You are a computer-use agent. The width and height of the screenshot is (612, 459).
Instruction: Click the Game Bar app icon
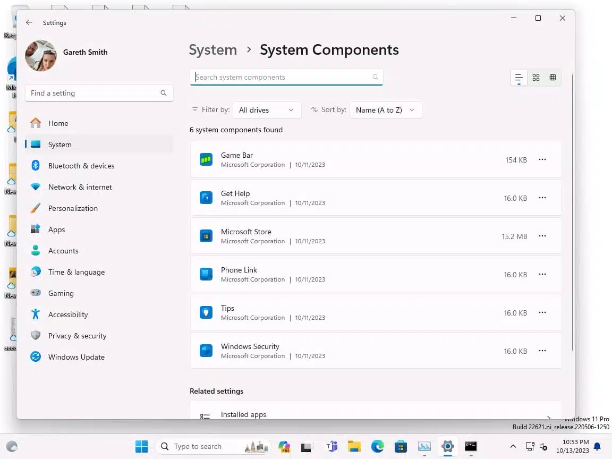tap(206, 159)
